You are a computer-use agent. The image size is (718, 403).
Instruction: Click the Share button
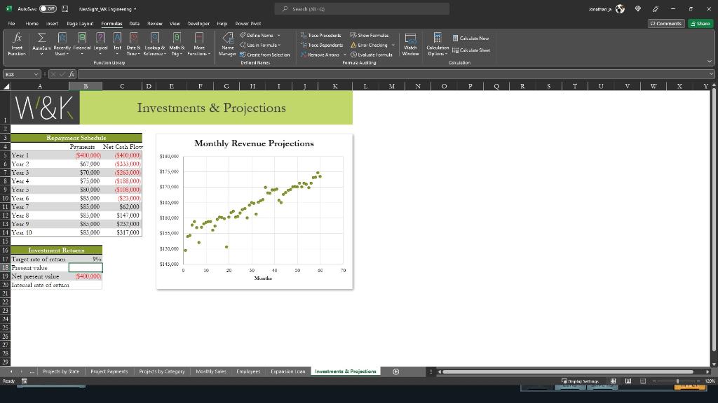700,23
